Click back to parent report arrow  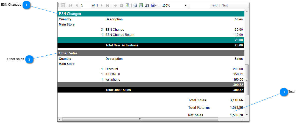tap(116, 5)
